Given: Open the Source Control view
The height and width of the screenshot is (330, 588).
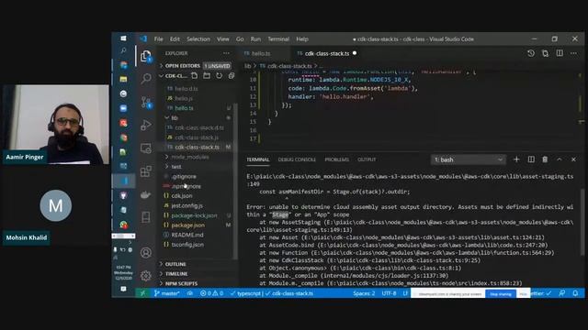Looking at the screenshot, I should click(146, 102).
